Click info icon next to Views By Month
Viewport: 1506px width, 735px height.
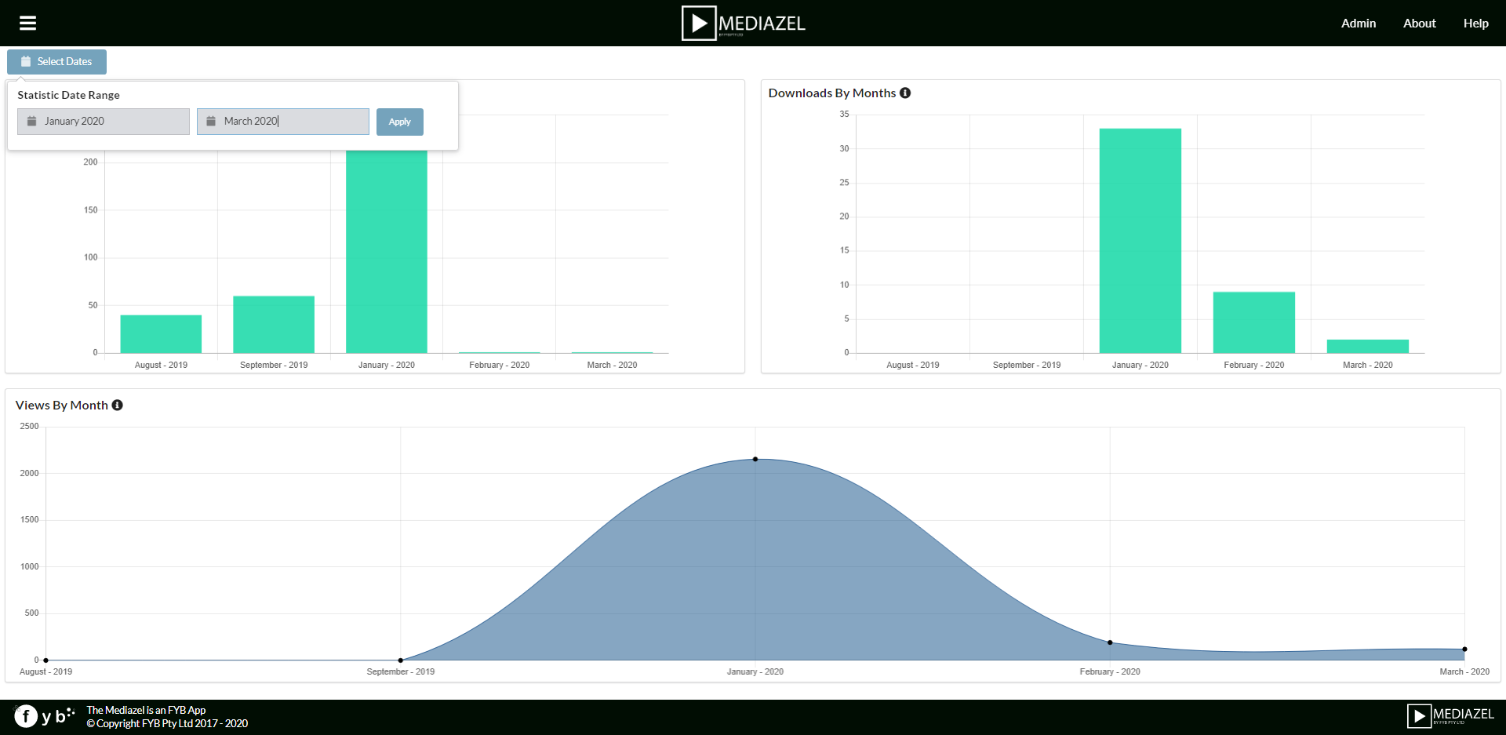tap(118, 405)
